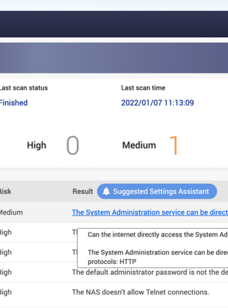Click the High label in the summary
Screen dimensions: 228x308
tap(37, 145)
